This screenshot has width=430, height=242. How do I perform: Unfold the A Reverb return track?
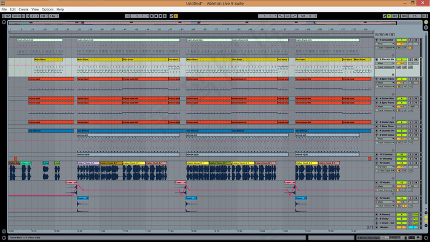click(377, 214)
